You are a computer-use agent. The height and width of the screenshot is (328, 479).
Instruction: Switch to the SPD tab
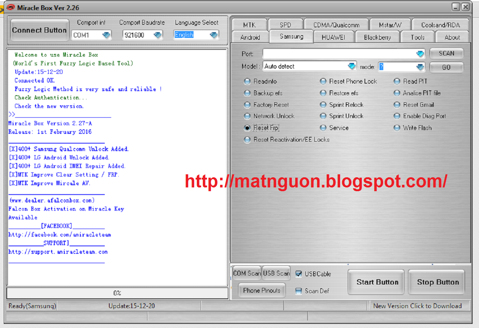(x=285, y=25)
